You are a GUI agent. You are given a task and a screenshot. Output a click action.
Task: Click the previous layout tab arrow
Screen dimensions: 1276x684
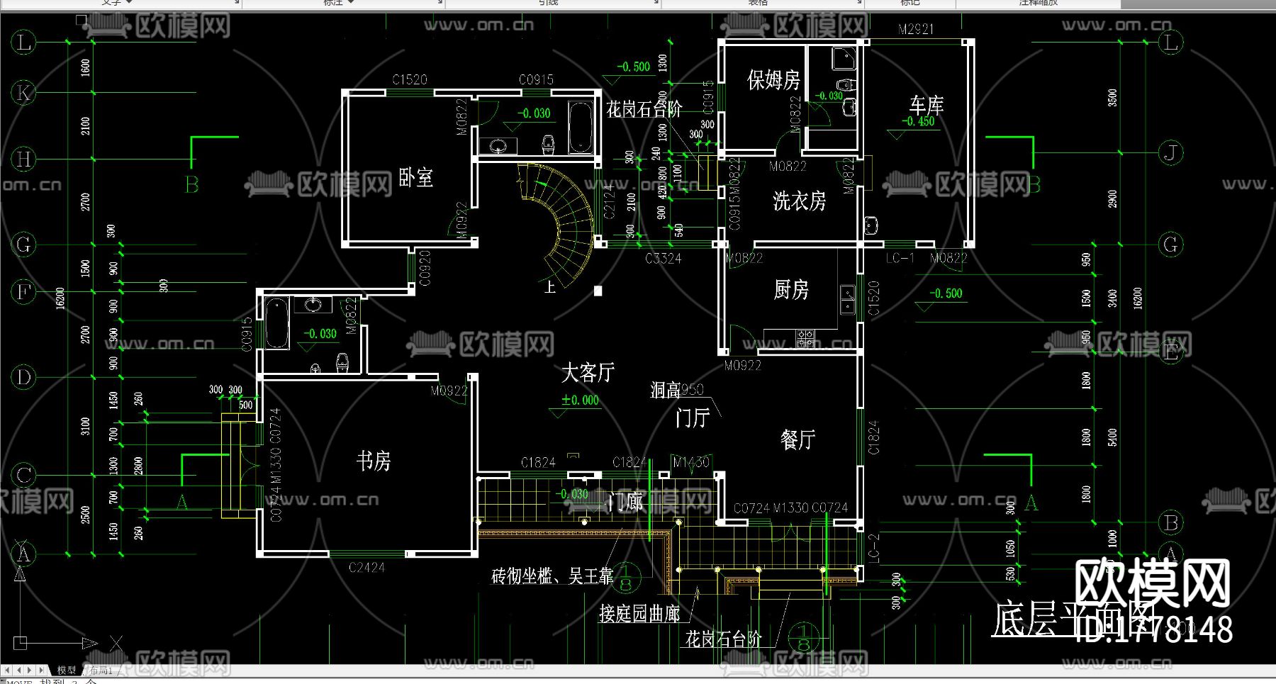(18, 670)
